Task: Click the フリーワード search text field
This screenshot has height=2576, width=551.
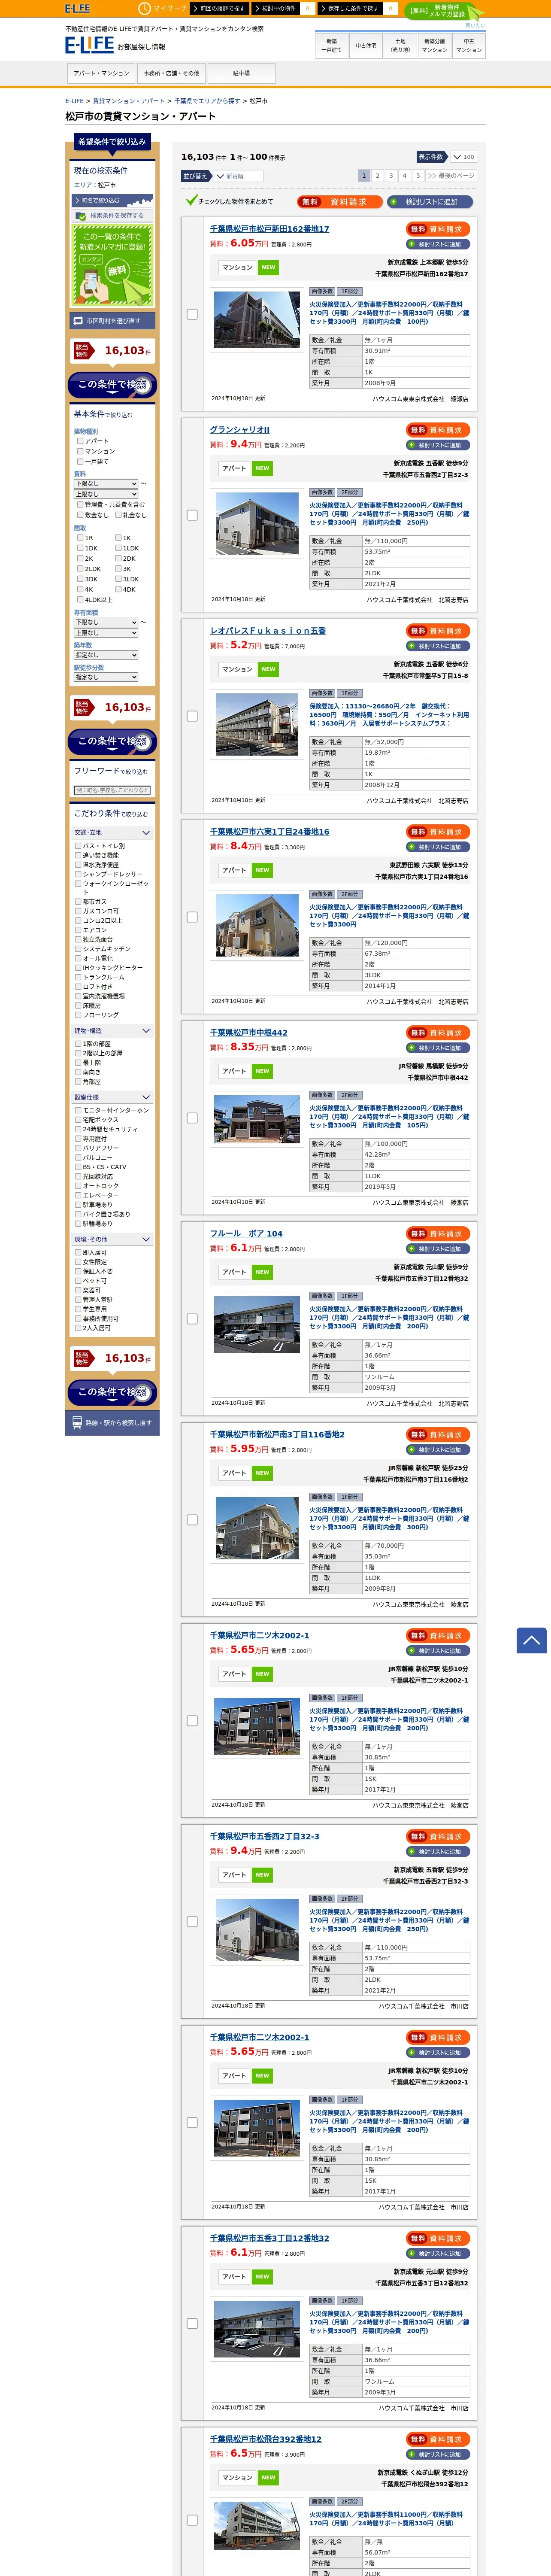Action: 112,789
